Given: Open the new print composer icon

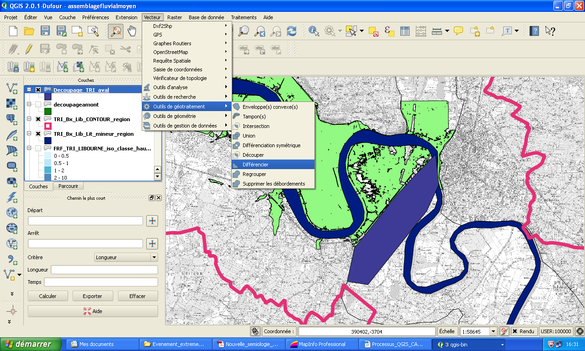Looking at the screenshot, I should (77, 31).
